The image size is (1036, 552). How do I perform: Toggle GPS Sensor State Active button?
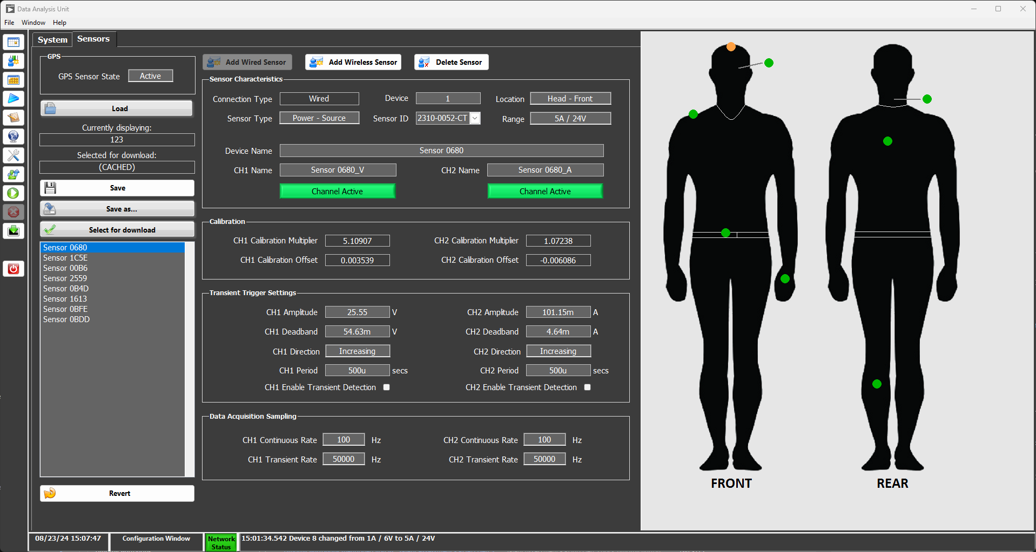tap(151, 76)
